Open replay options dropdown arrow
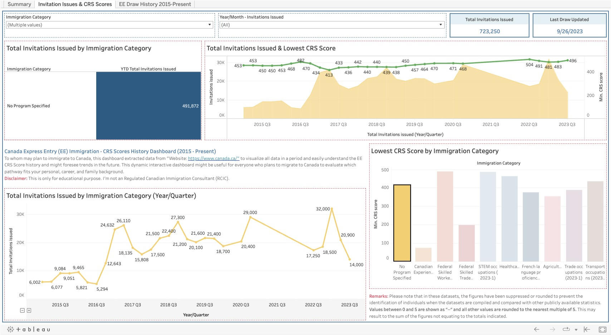 (576, 330)
